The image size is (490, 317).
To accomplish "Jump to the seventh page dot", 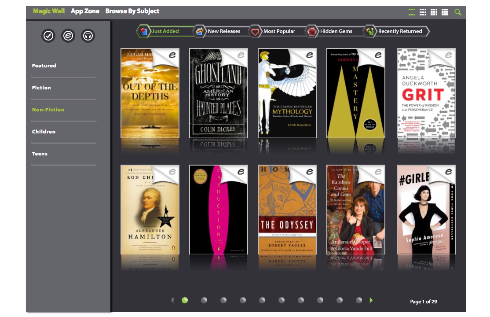I will tap(301, 300).
